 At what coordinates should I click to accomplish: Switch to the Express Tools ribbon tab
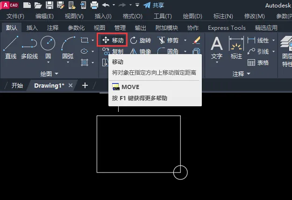[227, 28]
